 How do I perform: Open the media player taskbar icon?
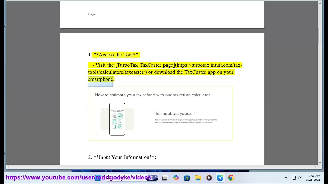coord(209,178)
